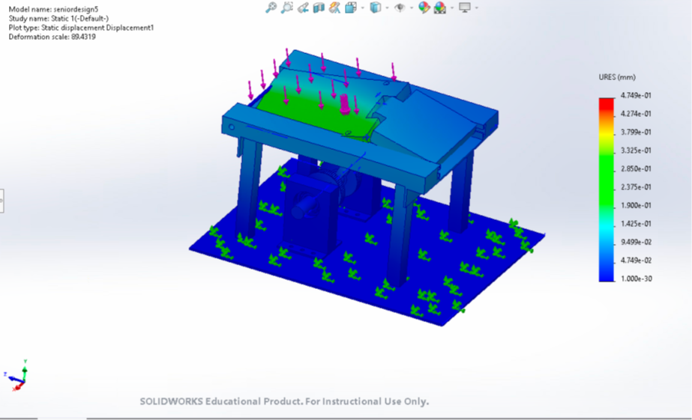Viewport: 692px width, 420px height.
Task: Click the Previous View icon
Action: click(303, 7)
